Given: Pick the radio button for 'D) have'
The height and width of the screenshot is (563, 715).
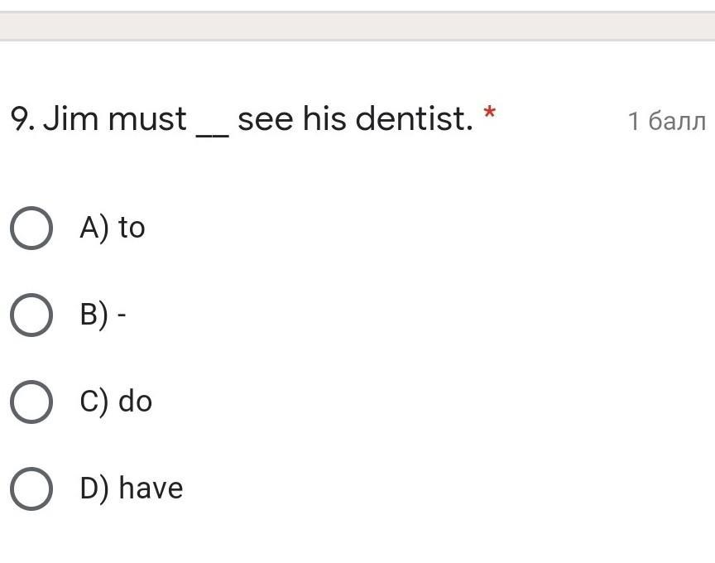Looking at the screenshot, I should tap(31, 488).
